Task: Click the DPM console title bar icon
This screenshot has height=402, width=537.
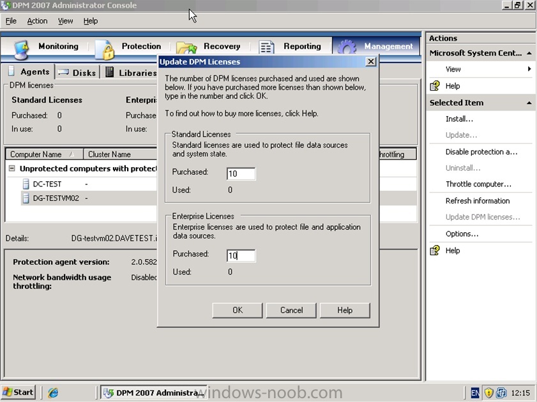Action: pos(6,6)
